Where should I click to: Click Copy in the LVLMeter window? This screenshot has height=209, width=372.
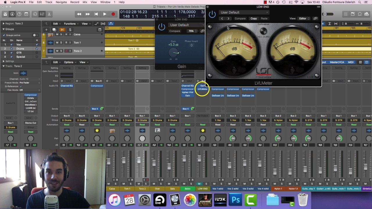254,18
